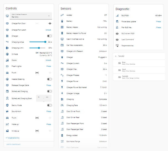Open the charge port door with arrows button

coord(37,23)
